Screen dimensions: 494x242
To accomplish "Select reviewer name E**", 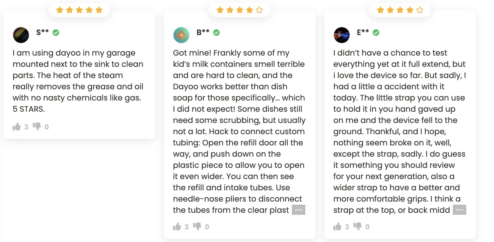I will point(363,32).
